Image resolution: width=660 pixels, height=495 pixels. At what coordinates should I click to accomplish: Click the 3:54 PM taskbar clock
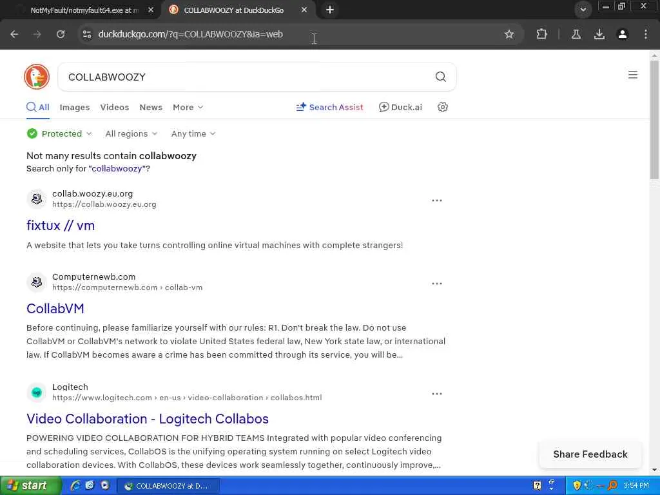(x=636, y=486)
